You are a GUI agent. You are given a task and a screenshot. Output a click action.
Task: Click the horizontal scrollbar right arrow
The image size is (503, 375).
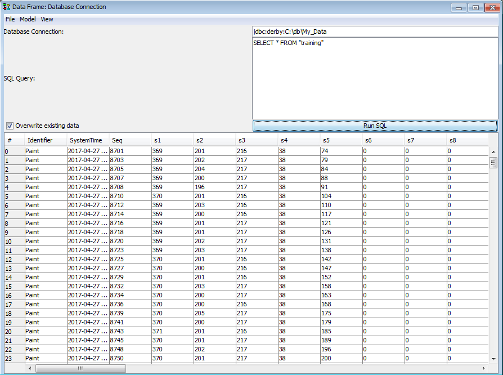[x=484, y=368]
